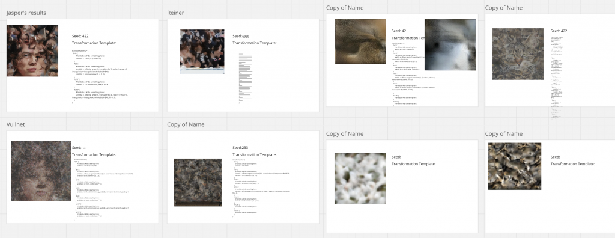Click the "Seed:" label in the Vullnet frame
Image resolution: width=615 pixels, height=238 pixels.
(76, 148)
